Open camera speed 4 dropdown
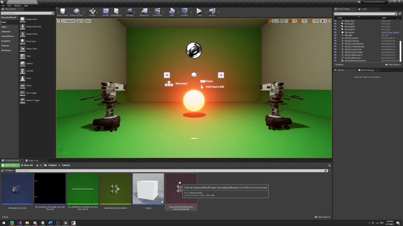The height and width of the screenshot is (226, 403). click(324, 21)
